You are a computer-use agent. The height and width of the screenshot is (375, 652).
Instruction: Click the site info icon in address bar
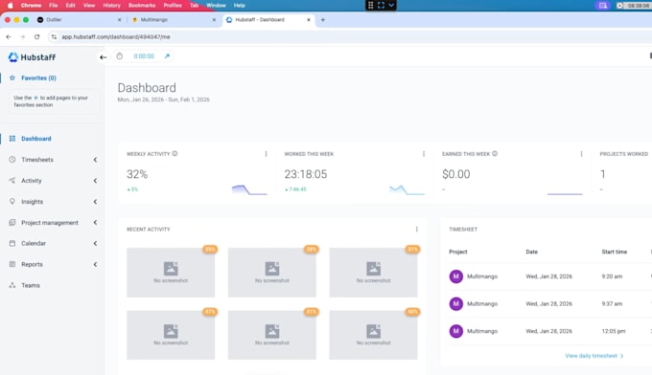[x=54, y=37]
